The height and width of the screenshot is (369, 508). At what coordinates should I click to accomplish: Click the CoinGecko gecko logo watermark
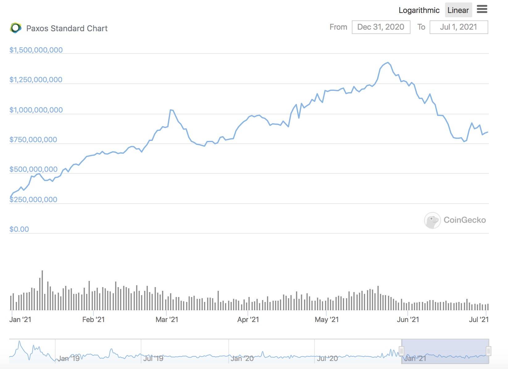coord(432,220)
